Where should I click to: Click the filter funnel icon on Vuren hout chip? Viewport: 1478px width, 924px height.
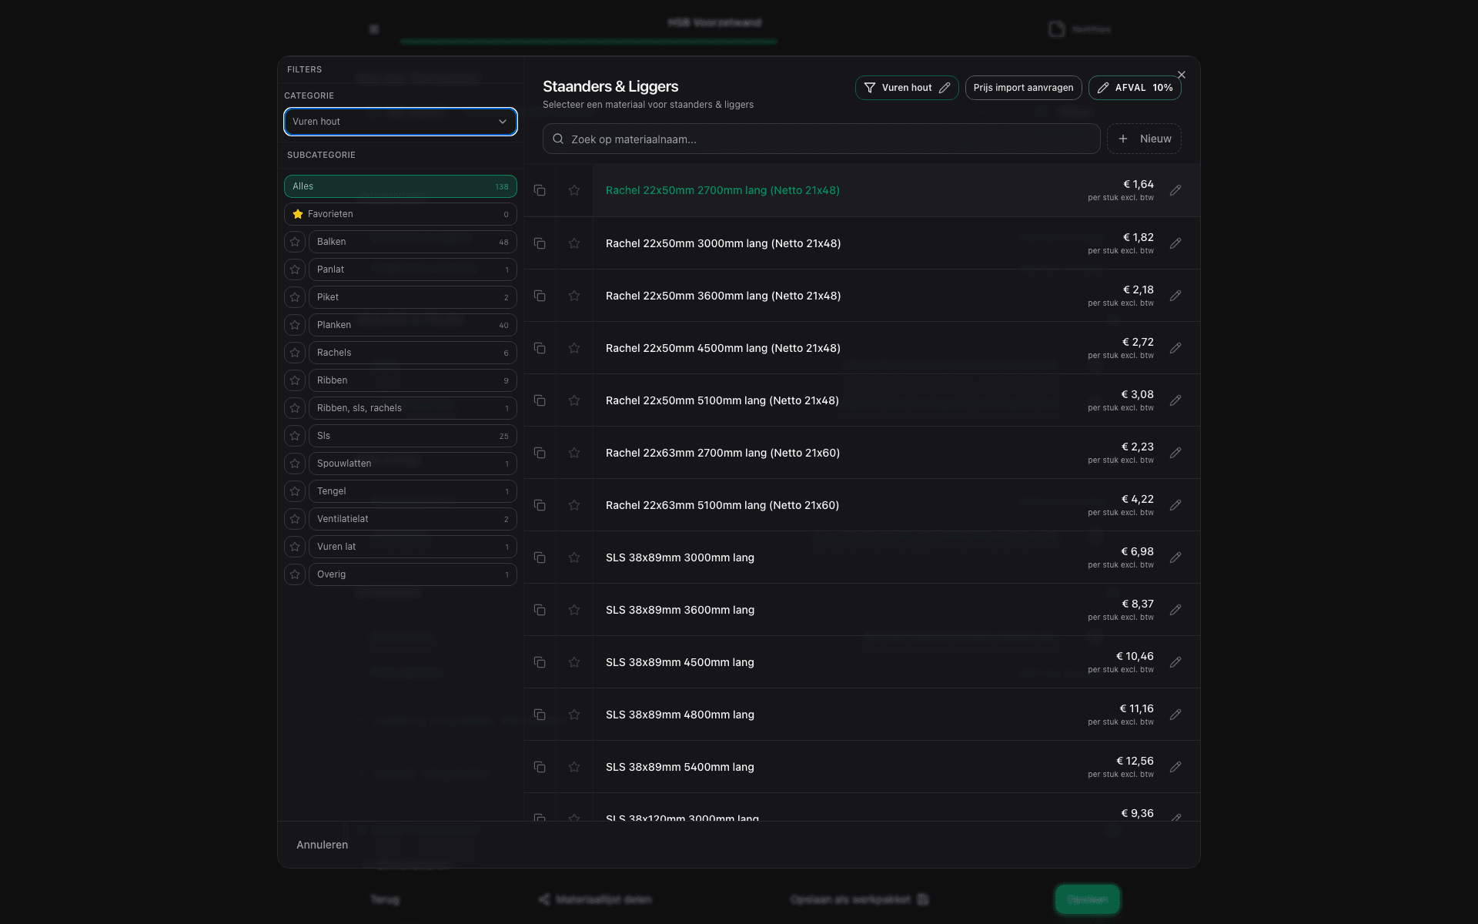click(x=870, y=87)
